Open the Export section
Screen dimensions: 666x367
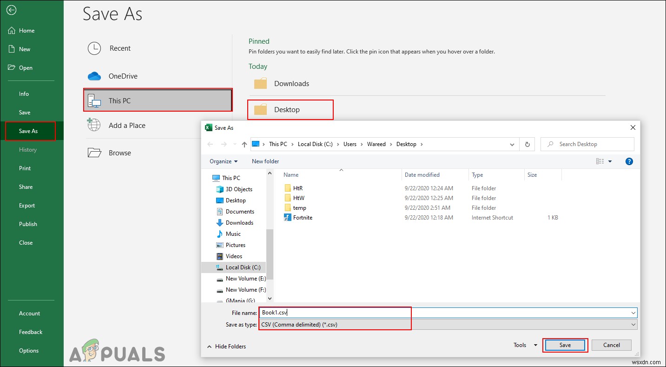point(27,205)
